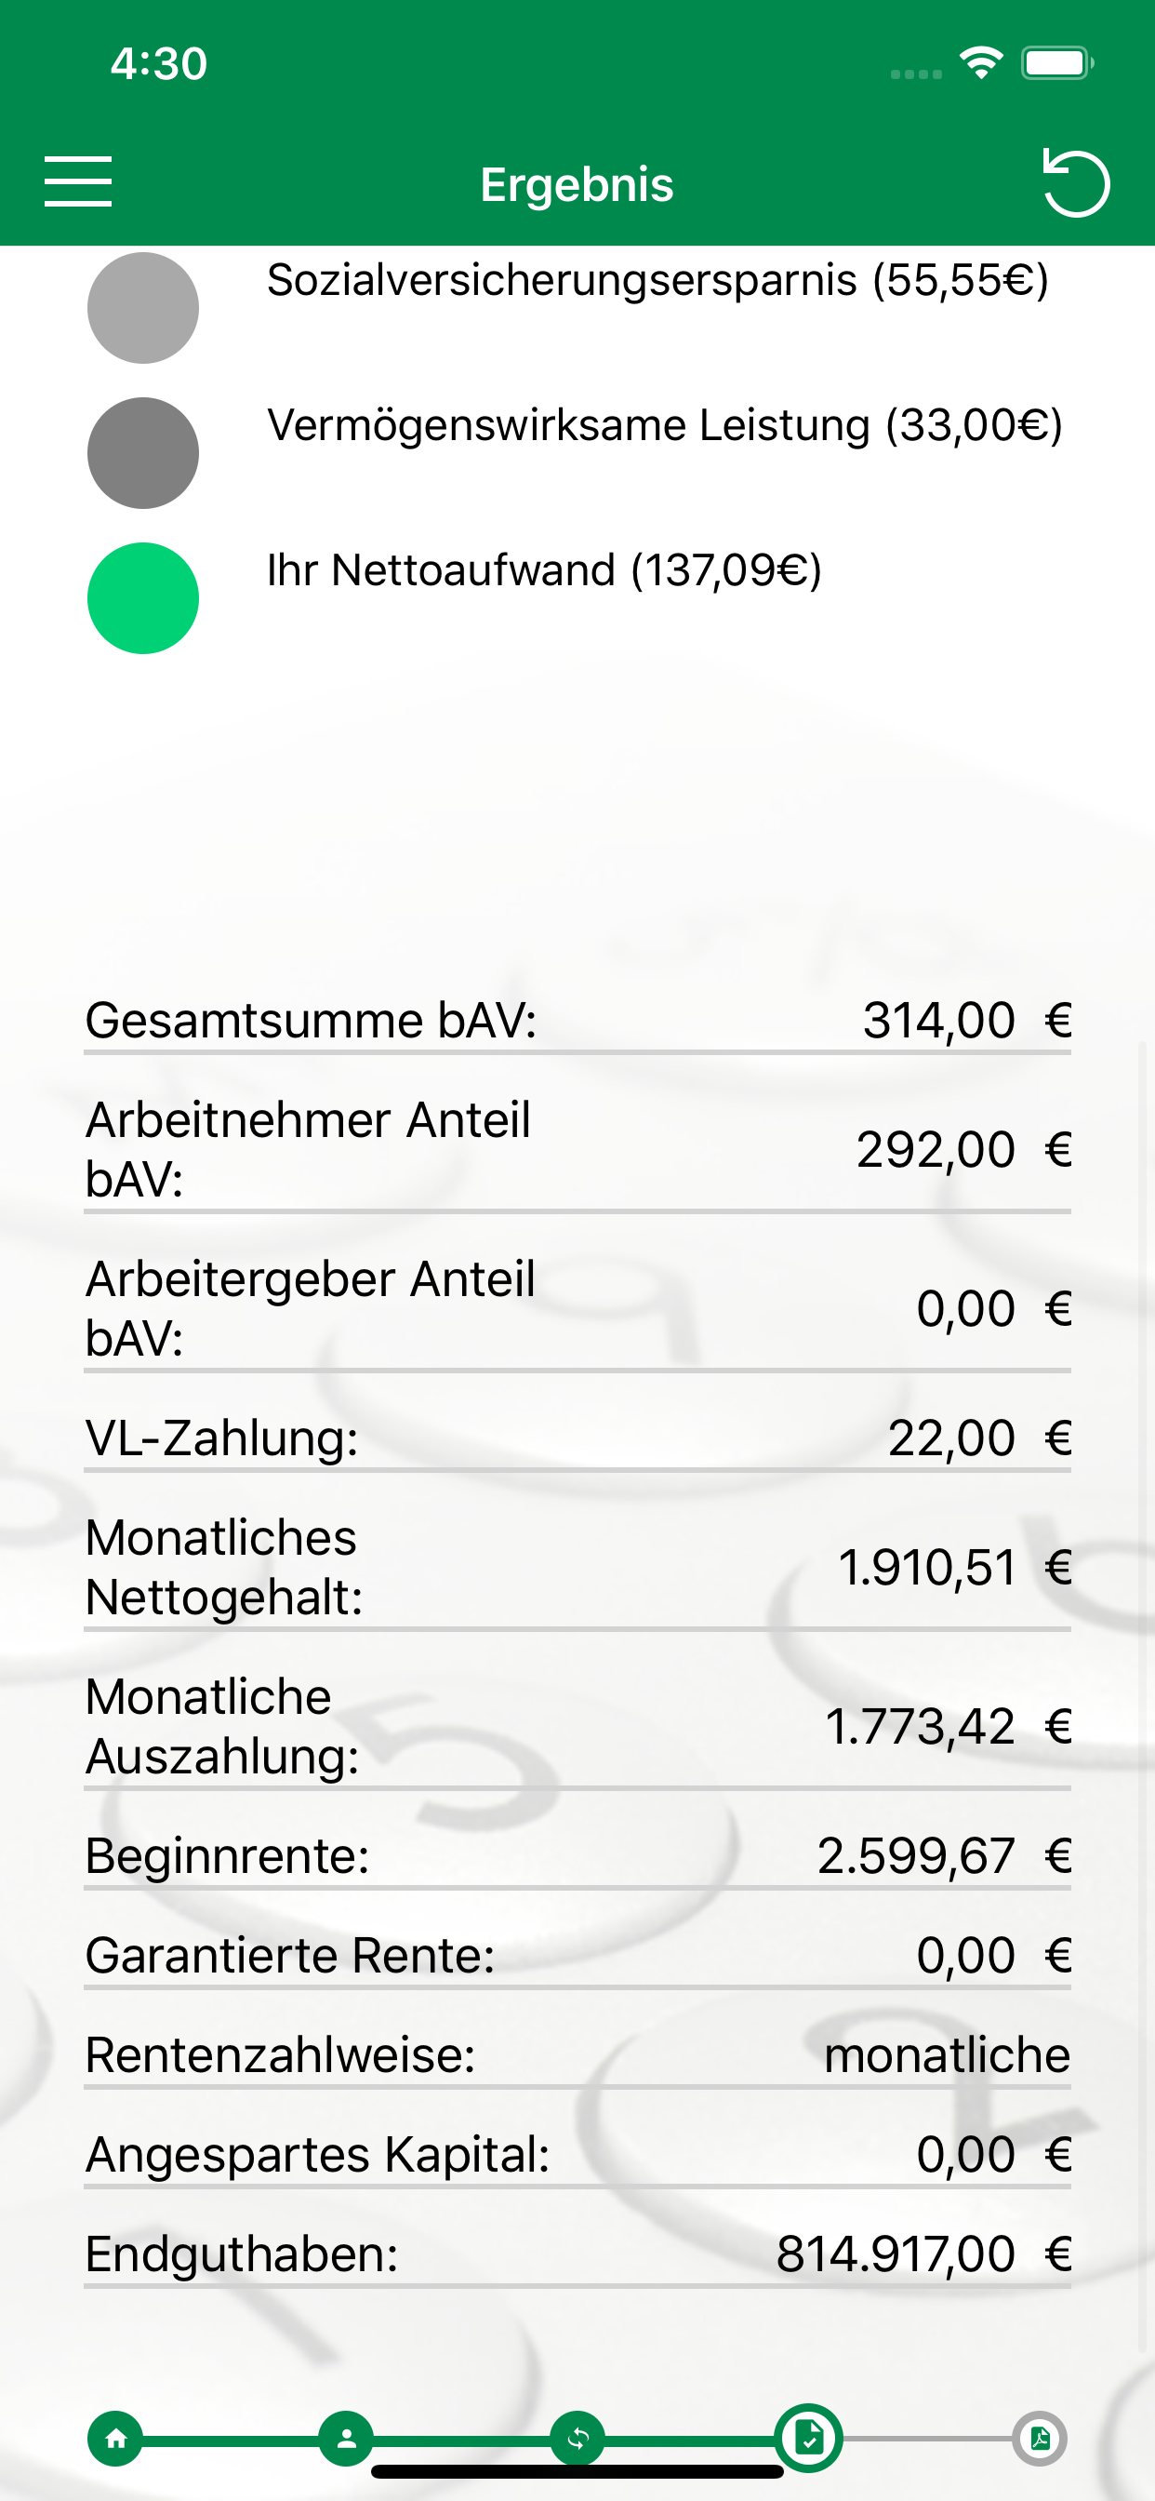Select the VL-Zahlung row
Screen dimensions: 1155x2501
(577, 1438)
